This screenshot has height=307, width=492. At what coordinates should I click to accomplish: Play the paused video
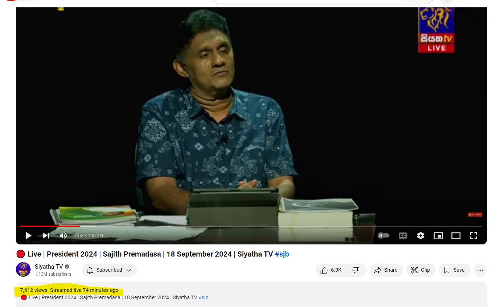pos(29,236)
